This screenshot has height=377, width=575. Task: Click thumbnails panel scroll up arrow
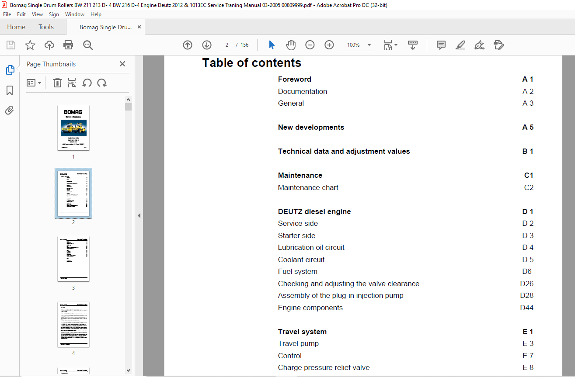tap(128, 99)
